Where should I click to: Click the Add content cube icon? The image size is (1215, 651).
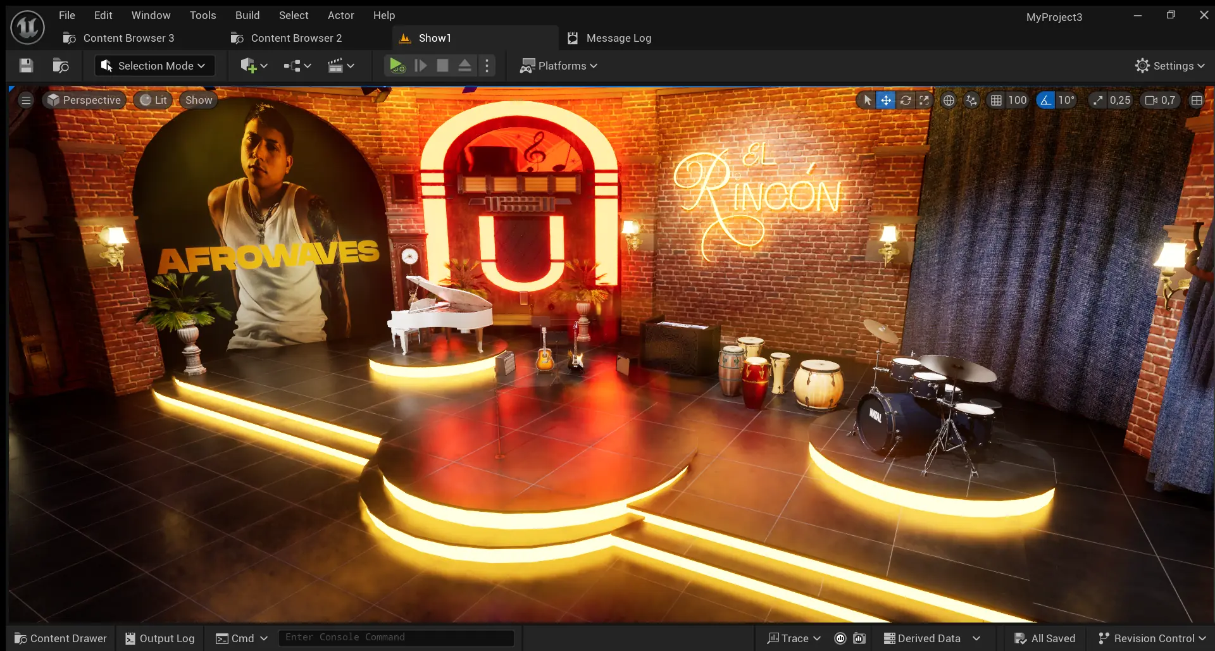[249, 66]
